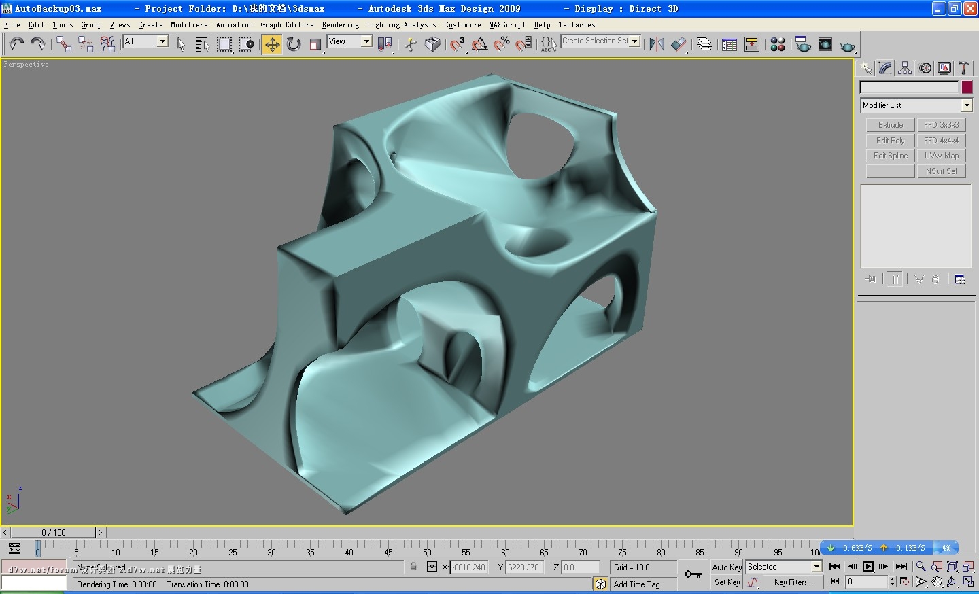This screenshot has width=979, height=594.
Task: Click the Edit Poly modifier button
Action: [891, 141]
